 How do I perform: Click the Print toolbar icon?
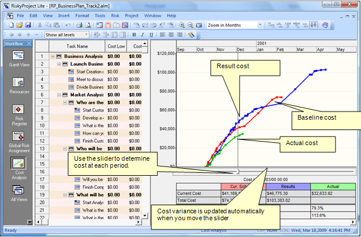click(x=81, y=25)
